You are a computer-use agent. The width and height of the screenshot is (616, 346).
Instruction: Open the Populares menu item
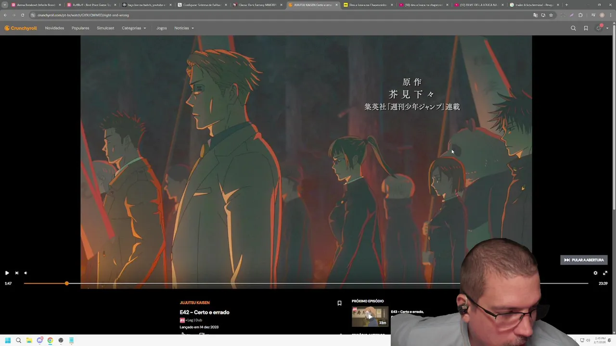[x=80, y=28]
